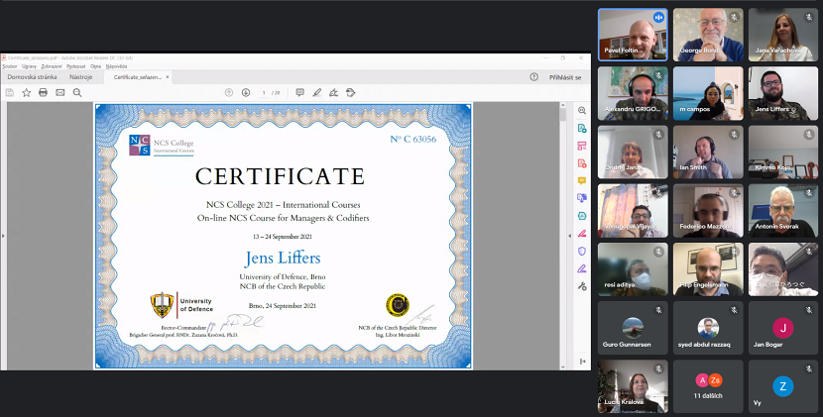Select Federico Mazzoni's video tile

[708, 211]
